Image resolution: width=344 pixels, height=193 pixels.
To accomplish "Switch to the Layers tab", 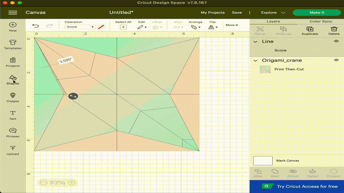I will tap(273, 21).
